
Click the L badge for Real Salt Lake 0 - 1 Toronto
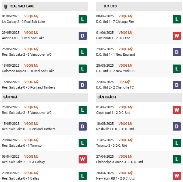[83, 143]
